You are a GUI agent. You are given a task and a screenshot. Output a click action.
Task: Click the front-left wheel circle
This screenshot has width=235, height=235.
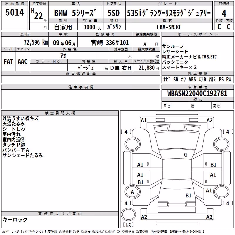(x=132, y=144)
